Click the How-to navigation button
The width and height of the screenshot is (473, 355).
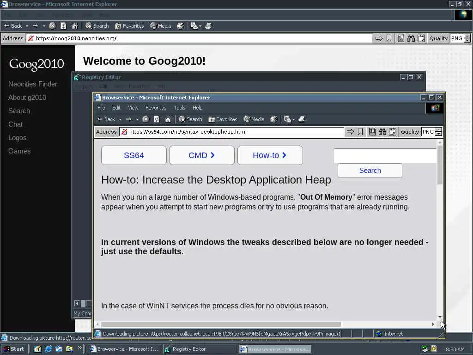[270, 155]
